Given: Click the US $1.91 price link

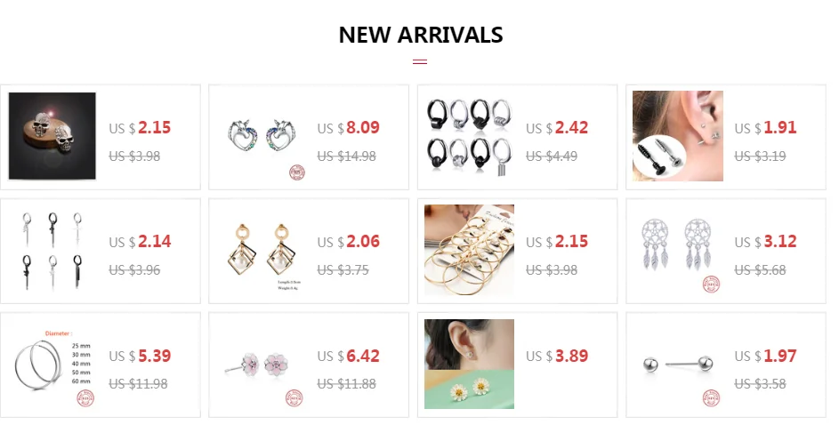Looking at the screenshot, I should (x=765, y=128).
